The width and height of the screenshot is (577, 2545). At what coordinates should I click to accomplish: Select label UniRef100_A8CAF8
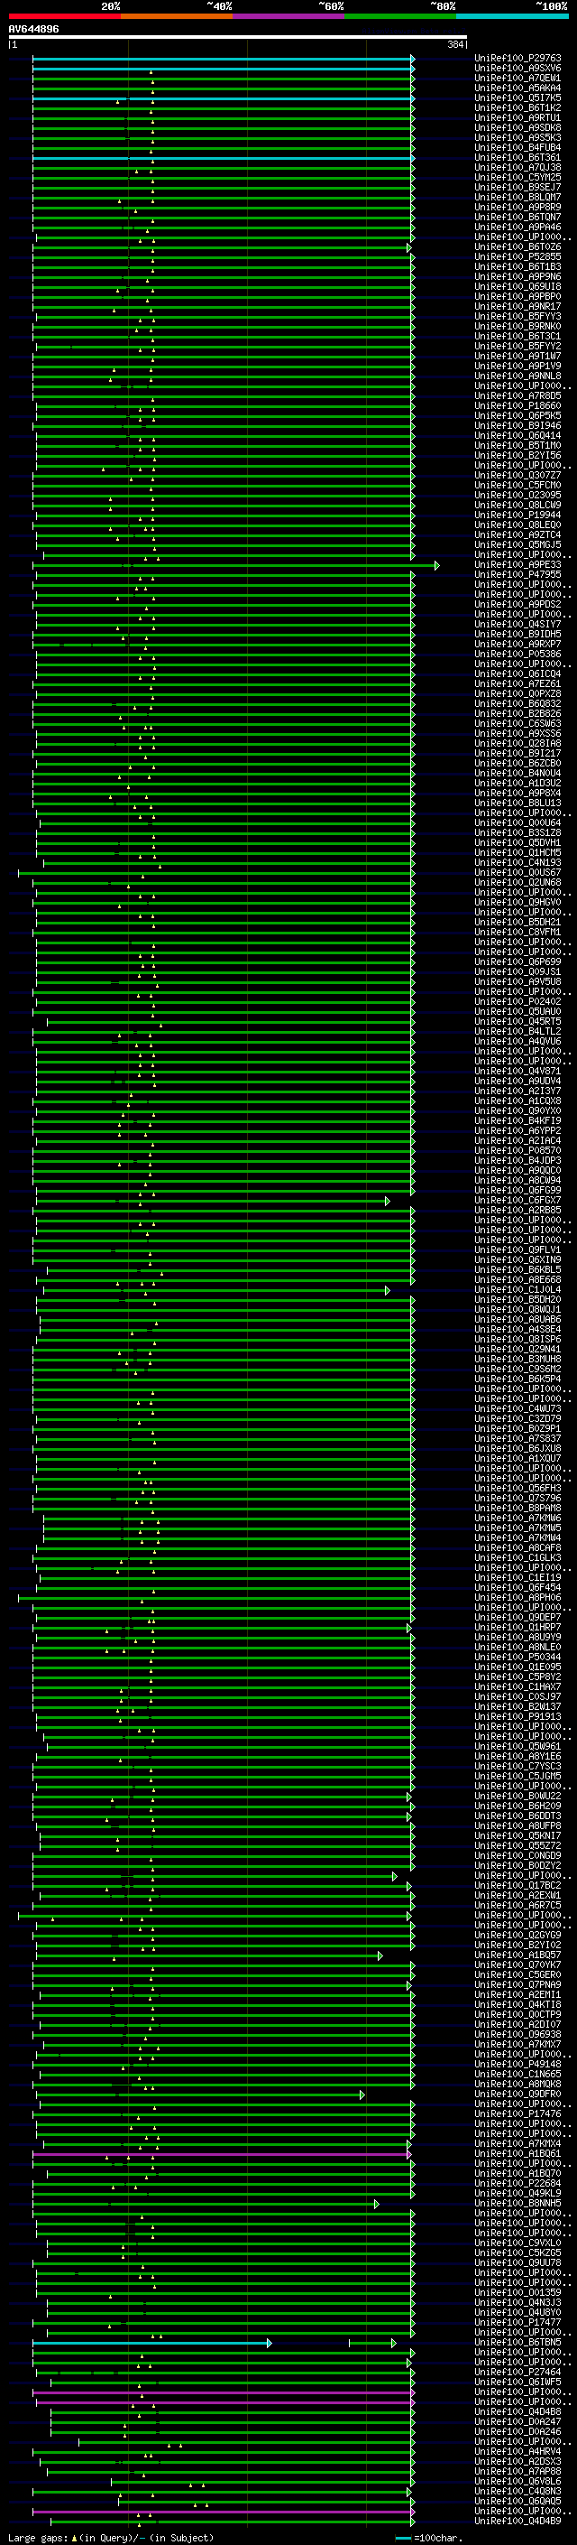coord(517,1548)
